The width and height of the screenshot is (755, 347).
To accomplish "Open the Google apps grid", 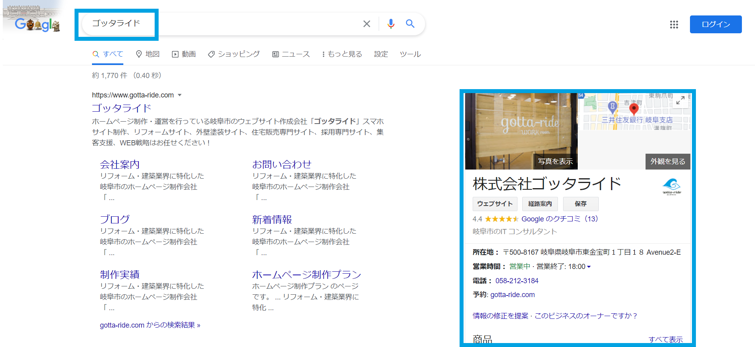I will (674, 25).
